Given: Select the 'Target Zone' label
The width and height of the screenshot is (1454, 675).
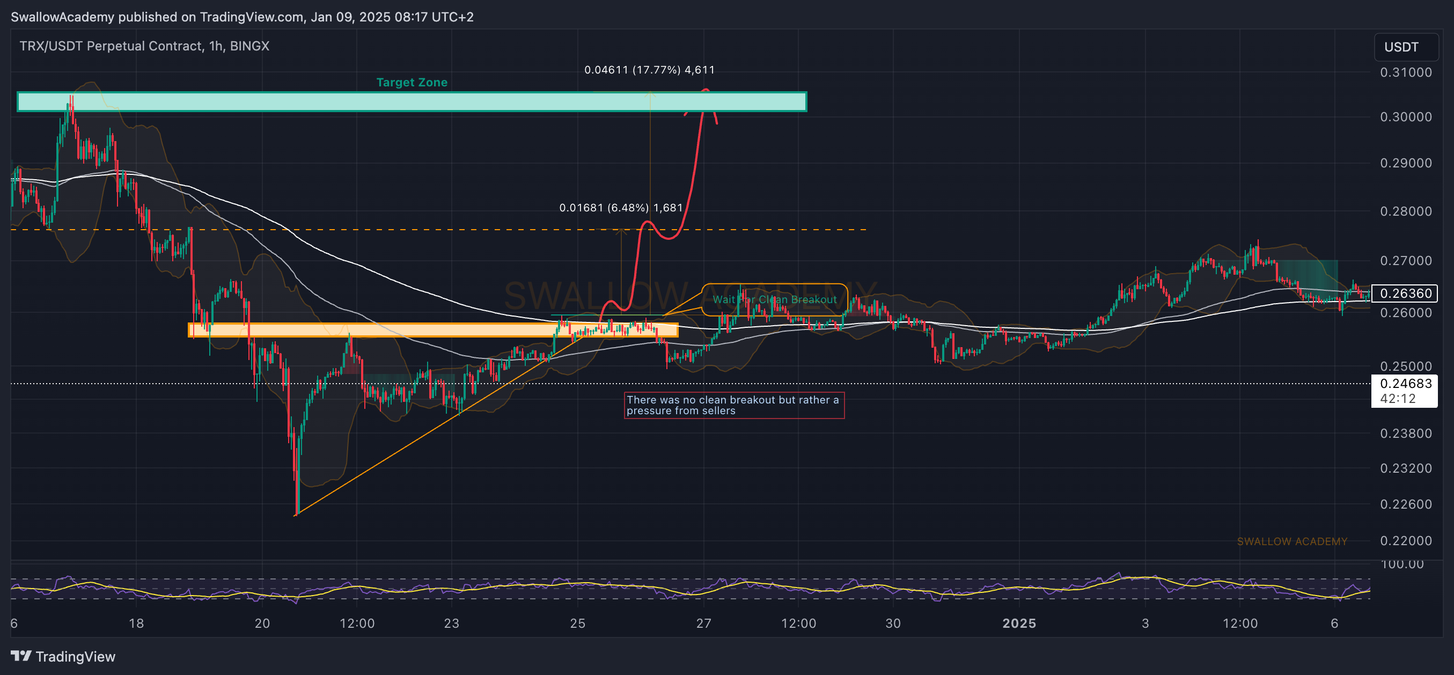Looking at the screenshot, I should pyautogui.click(x=412, y=83).
